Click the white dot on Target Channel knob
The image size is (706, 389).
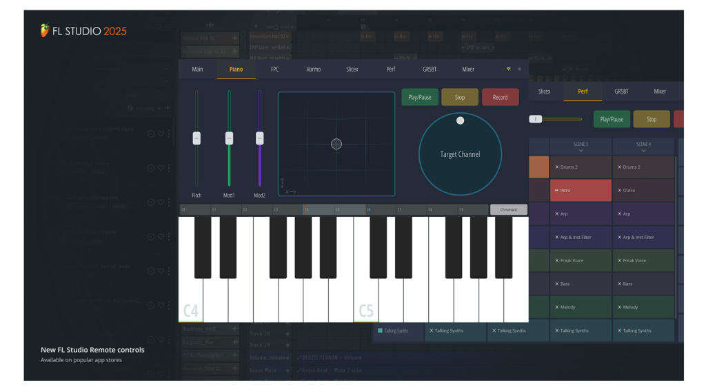pyautogui.click(x=461, y=120)
